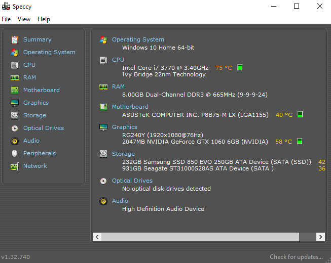This screenshot has width=331, height=263.
Task: Maximize the Speccy window
Action: click(297, 6)
